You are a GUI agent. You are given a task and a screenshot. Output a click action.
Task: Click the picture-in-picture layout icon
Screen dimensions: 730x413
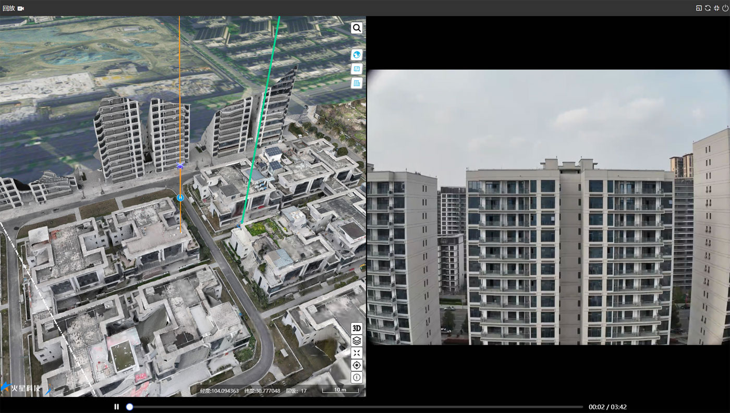click(x=699, y=8)
